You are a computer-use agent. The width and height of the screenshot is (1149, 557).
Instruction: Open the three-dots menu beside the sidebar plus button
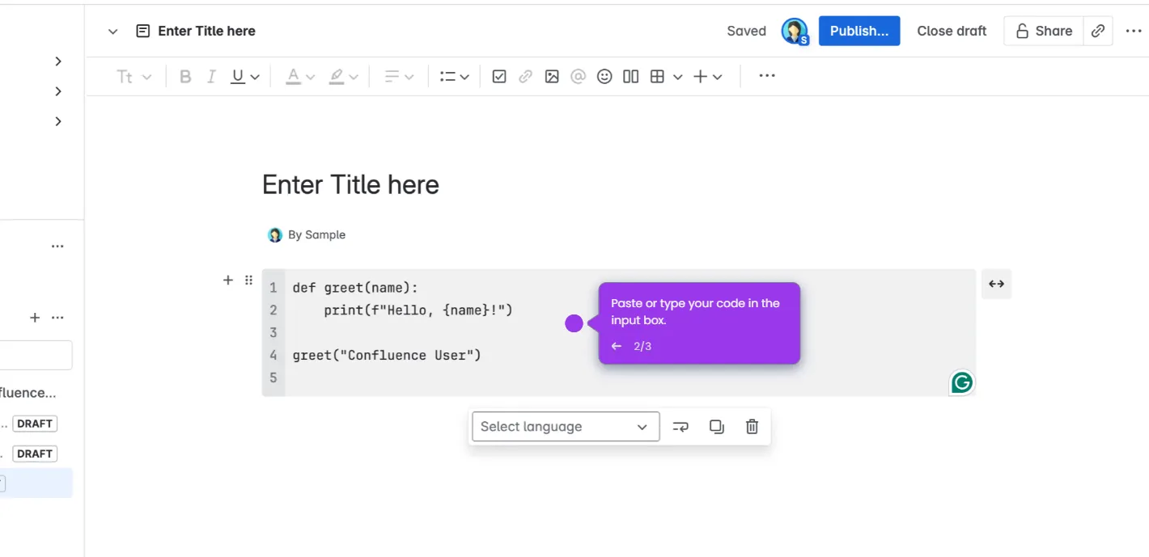[57, 318]
